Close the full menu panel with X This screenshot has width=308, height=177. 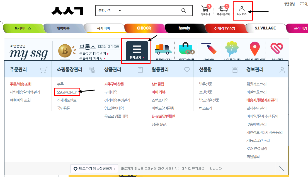(x=282, y=169)
